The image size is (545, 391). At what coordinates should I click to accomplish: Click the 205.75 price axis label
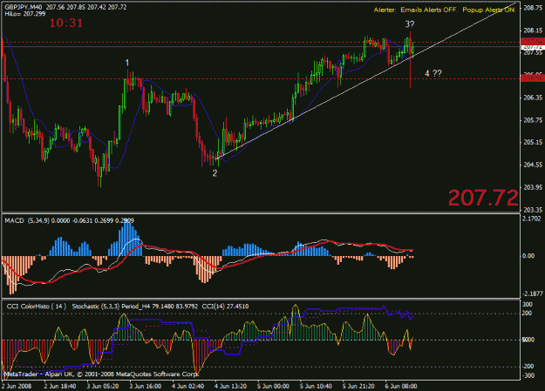point(533,120)
